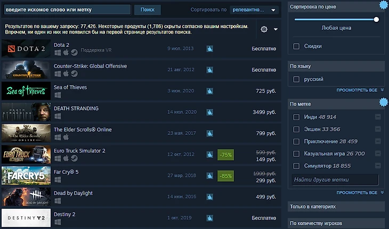Check the Приключение tag checkbox
This screenshot has width=389, height=229.
(x=296, y=141)
